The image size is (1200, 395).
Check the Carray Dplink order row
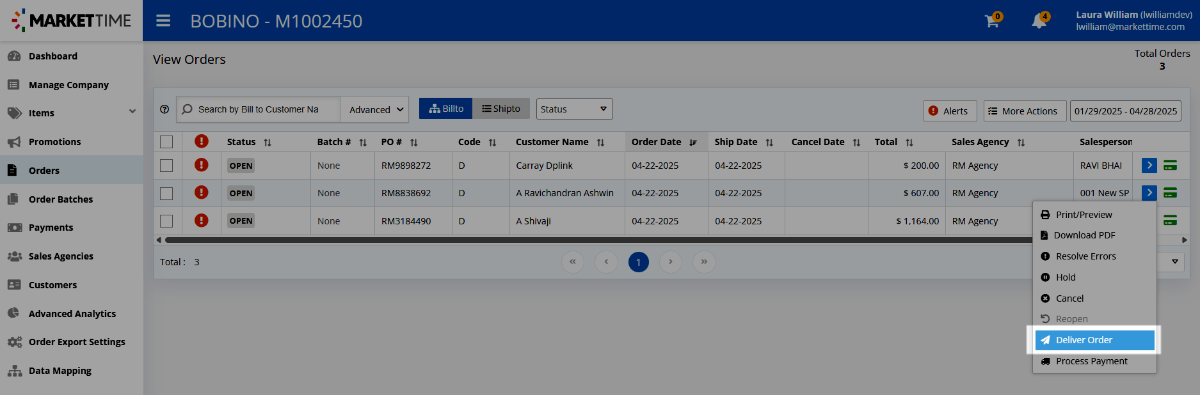tap(166, 166)
